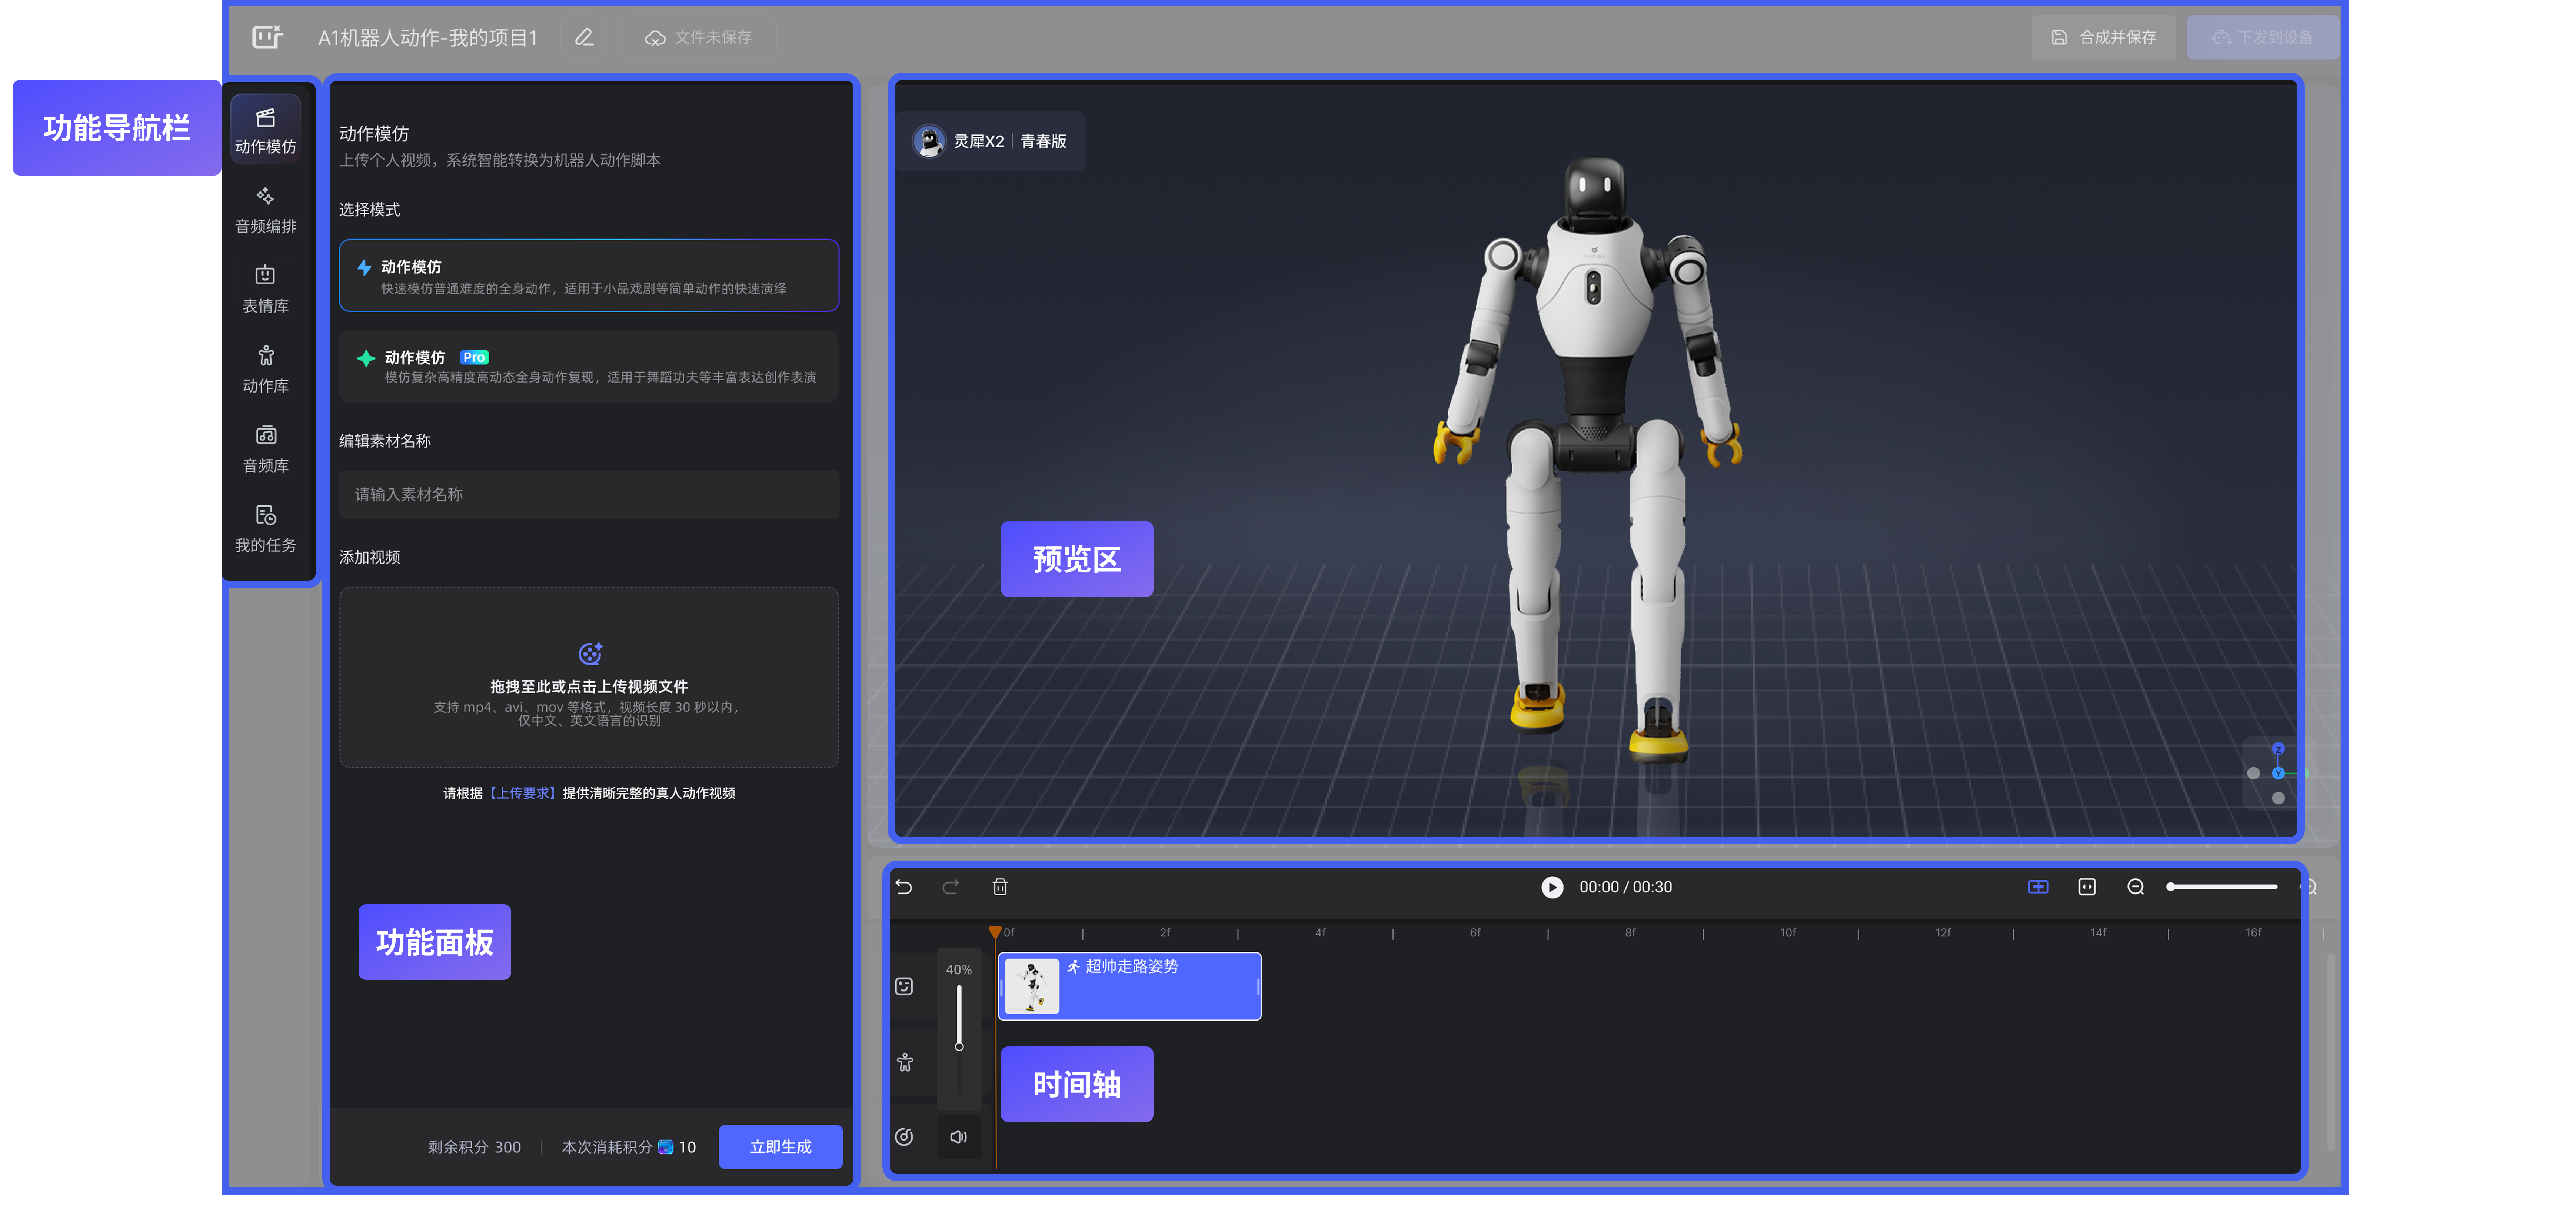The image size is (2576, 1212).
Task: Toggle the speaker volume icon on audio track
Action: (958, 1137)
